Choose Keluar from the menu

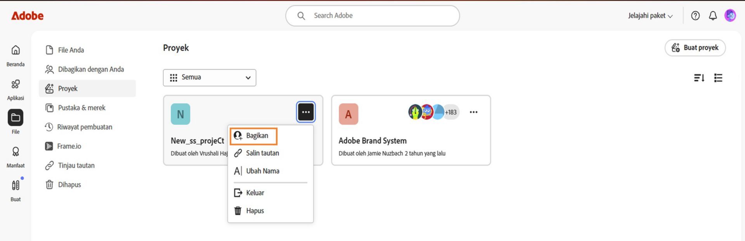[270, 193]
